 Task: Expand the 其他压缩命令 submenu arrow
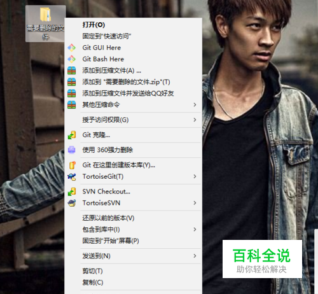click(195, 105)
